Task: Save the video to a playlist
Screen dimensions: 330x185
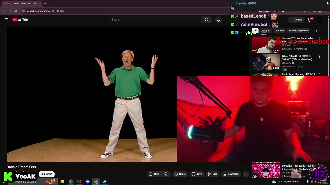Action: tap(197, 174)
